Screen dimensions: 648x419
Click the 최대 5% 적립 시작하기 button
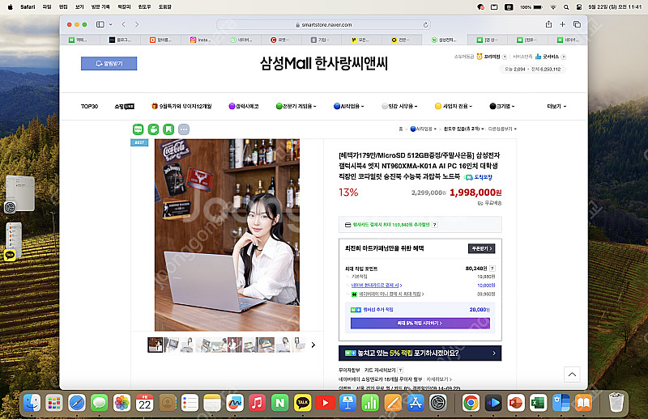click(420, 324)
